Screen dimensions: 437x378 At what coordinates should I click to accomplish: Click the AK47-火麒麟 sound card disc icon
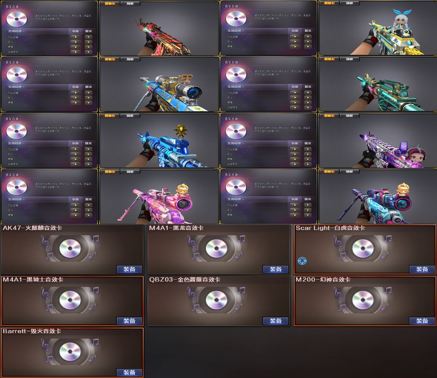click(70, 248)
